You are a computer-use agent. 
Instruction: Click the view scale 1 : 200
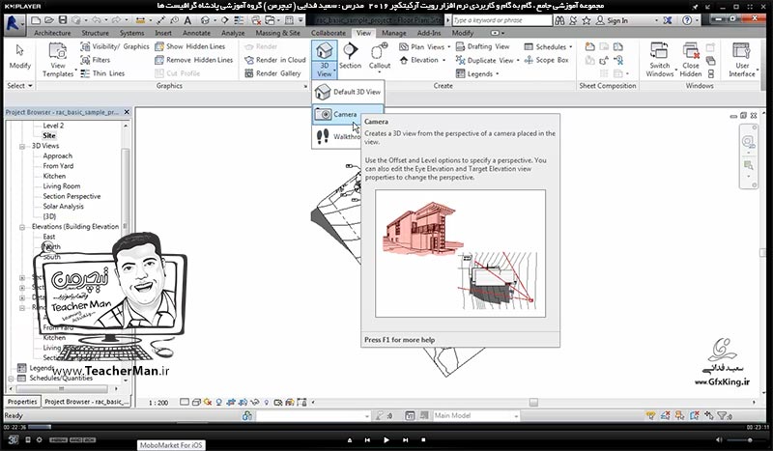[158, 402]
